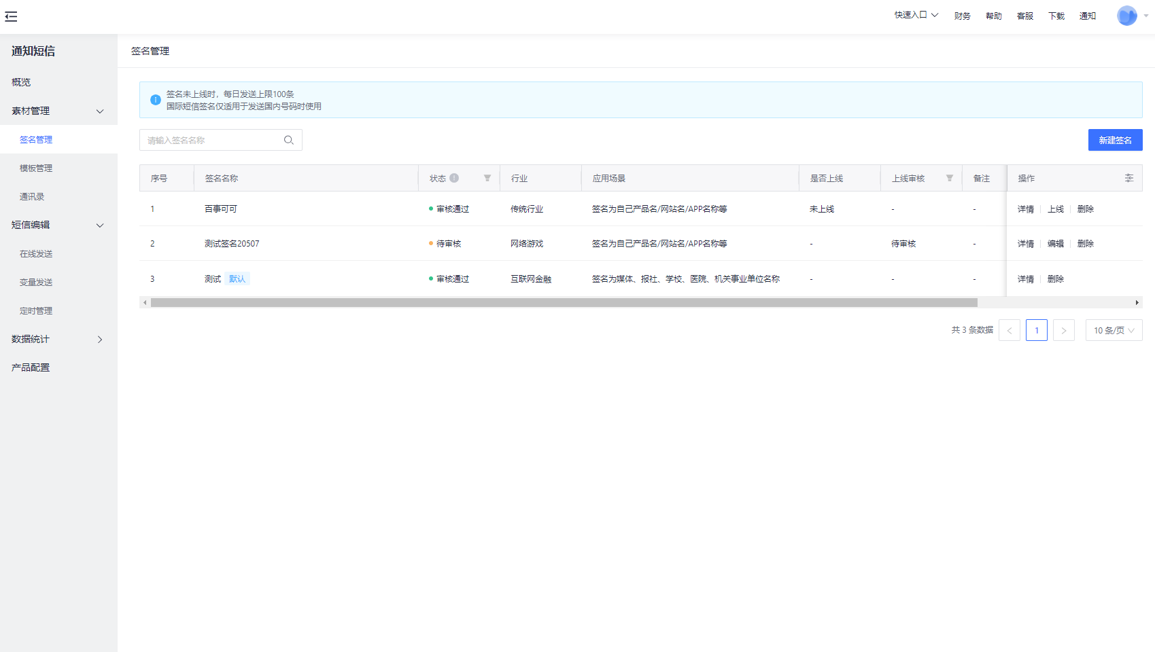Click 删除 for 百事可可 signature

click(x=1085, y=209)
